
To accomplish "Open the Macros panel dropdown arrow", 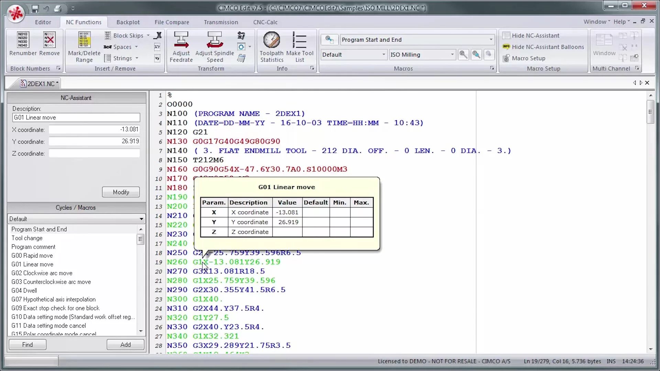I will click(x=492, y=69).
